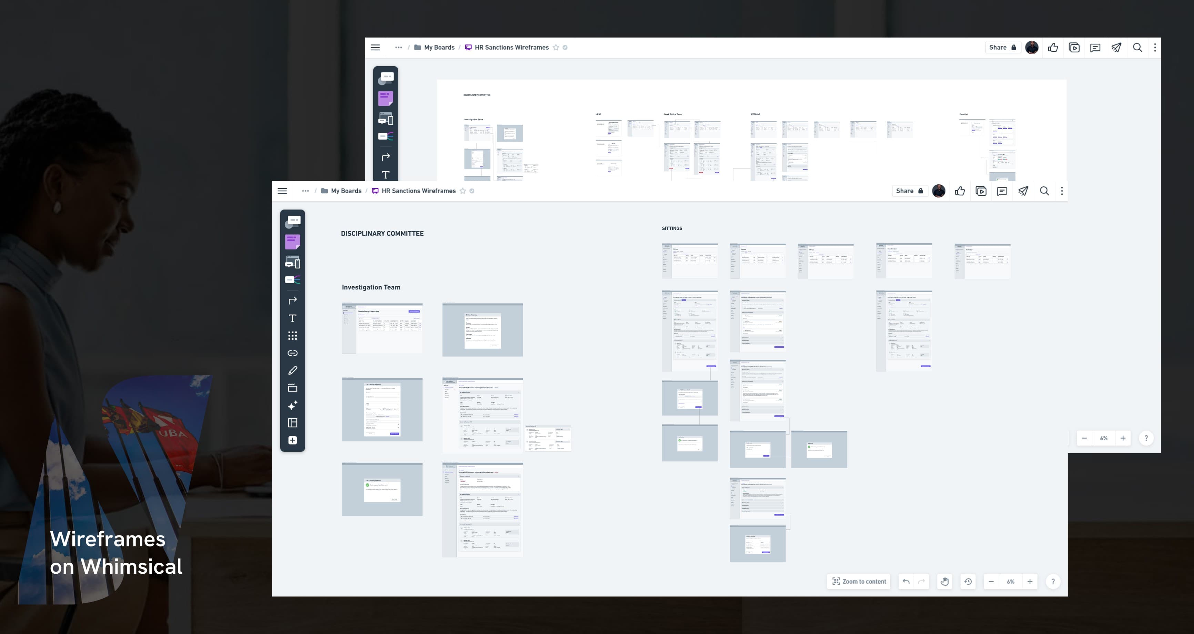The height and width of the screenshot is (634, 1194).
Task: Open comments panel in back window
Action: click(x=1095, y=47)
